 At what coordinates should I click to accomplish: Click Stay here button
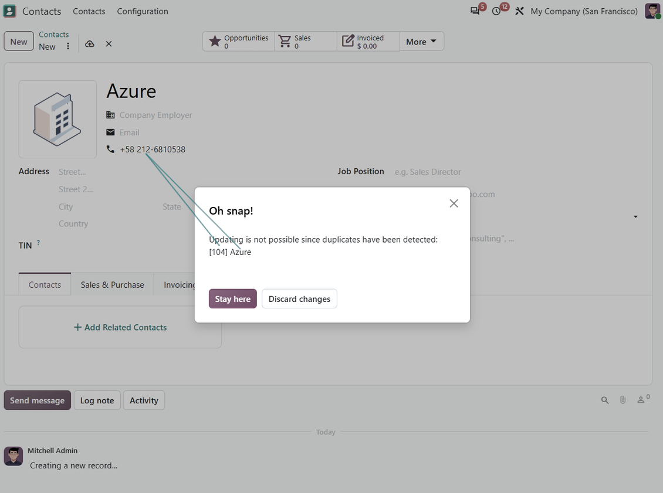[x=232, y=299]
